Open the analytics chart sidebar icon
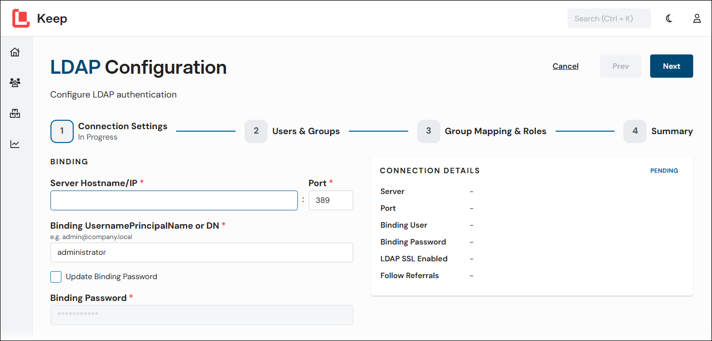712x341 pixels. pos(15,144)
